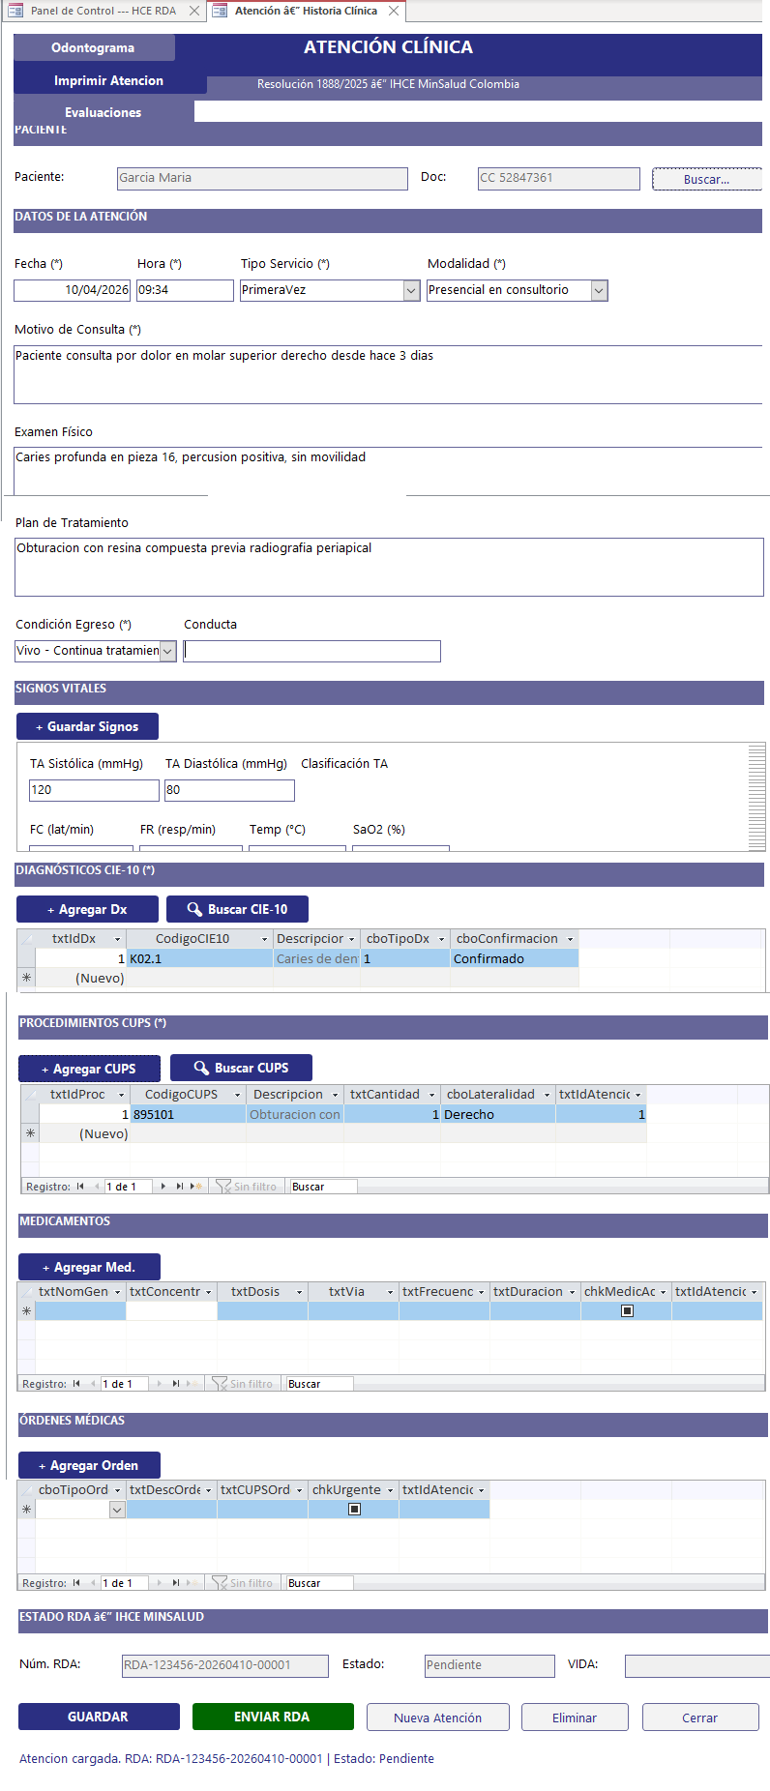Expand the Modalidad combo box

tap(599, 290)
